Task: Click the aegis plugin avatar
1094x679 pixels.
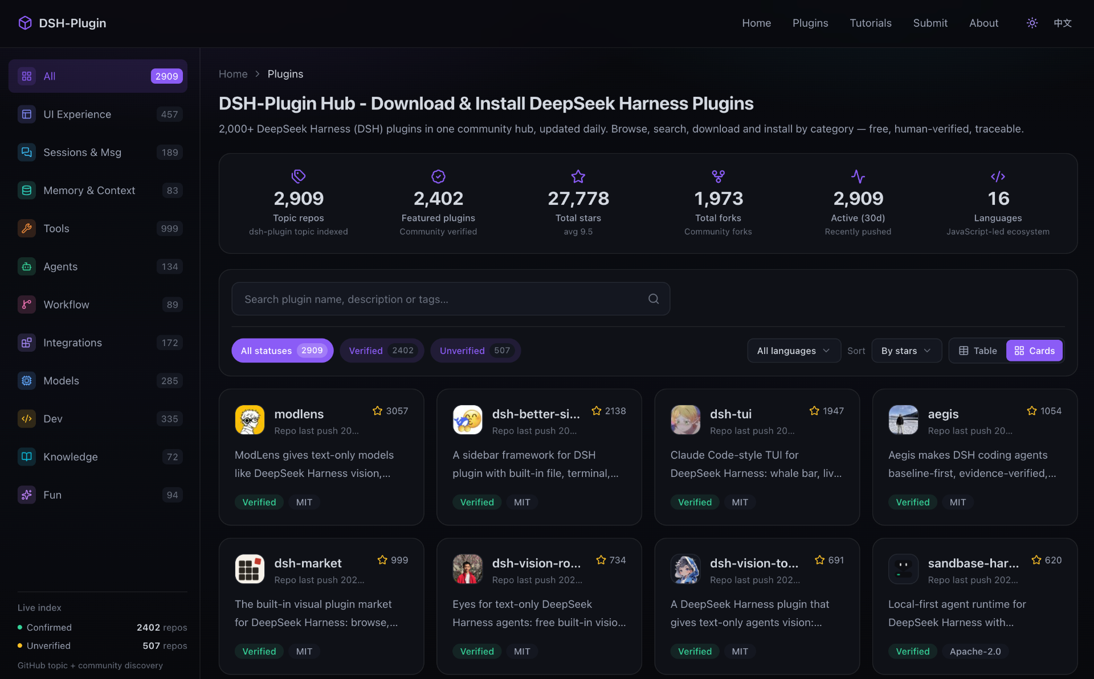Action: [903, 420]
